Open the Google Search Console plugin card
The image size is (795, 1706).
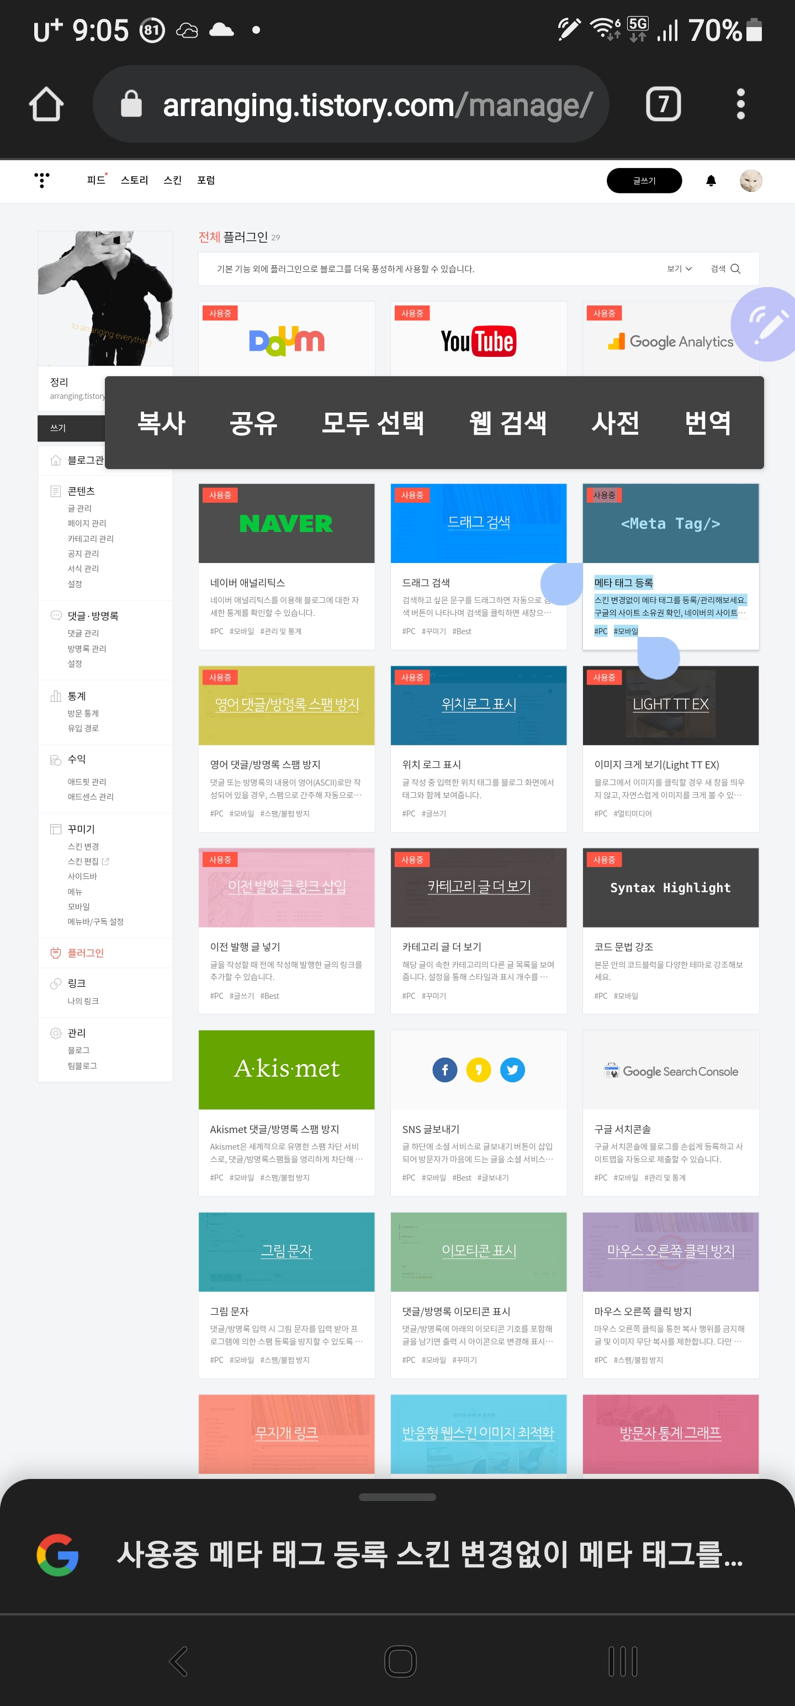671,1113
